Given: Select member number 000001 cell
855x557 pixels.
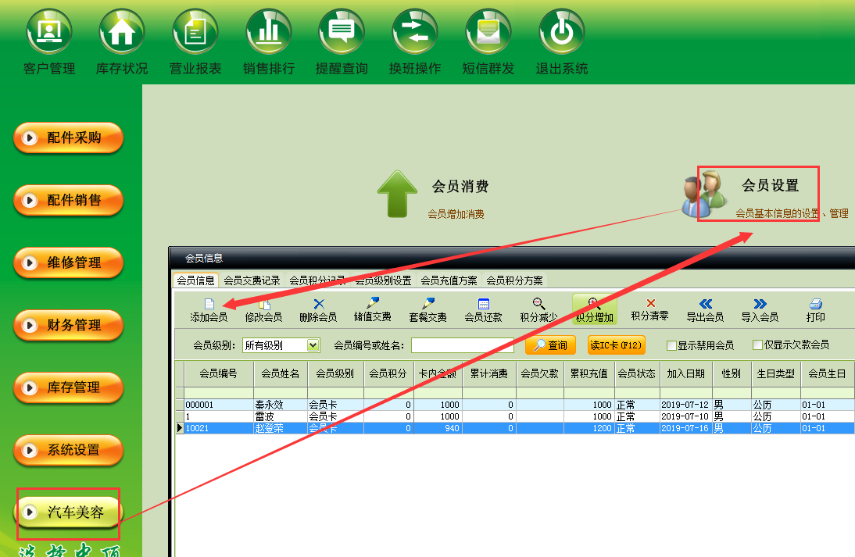Looking at the screenshot, I should pyautogui.click(x=219, y=405).
